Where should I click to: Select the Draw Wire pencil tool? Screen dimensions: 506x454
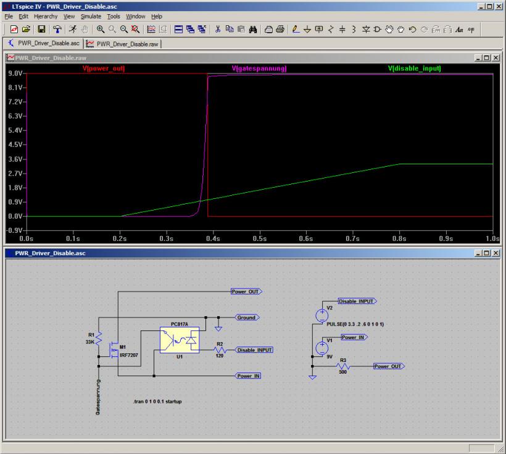point(296,29)
